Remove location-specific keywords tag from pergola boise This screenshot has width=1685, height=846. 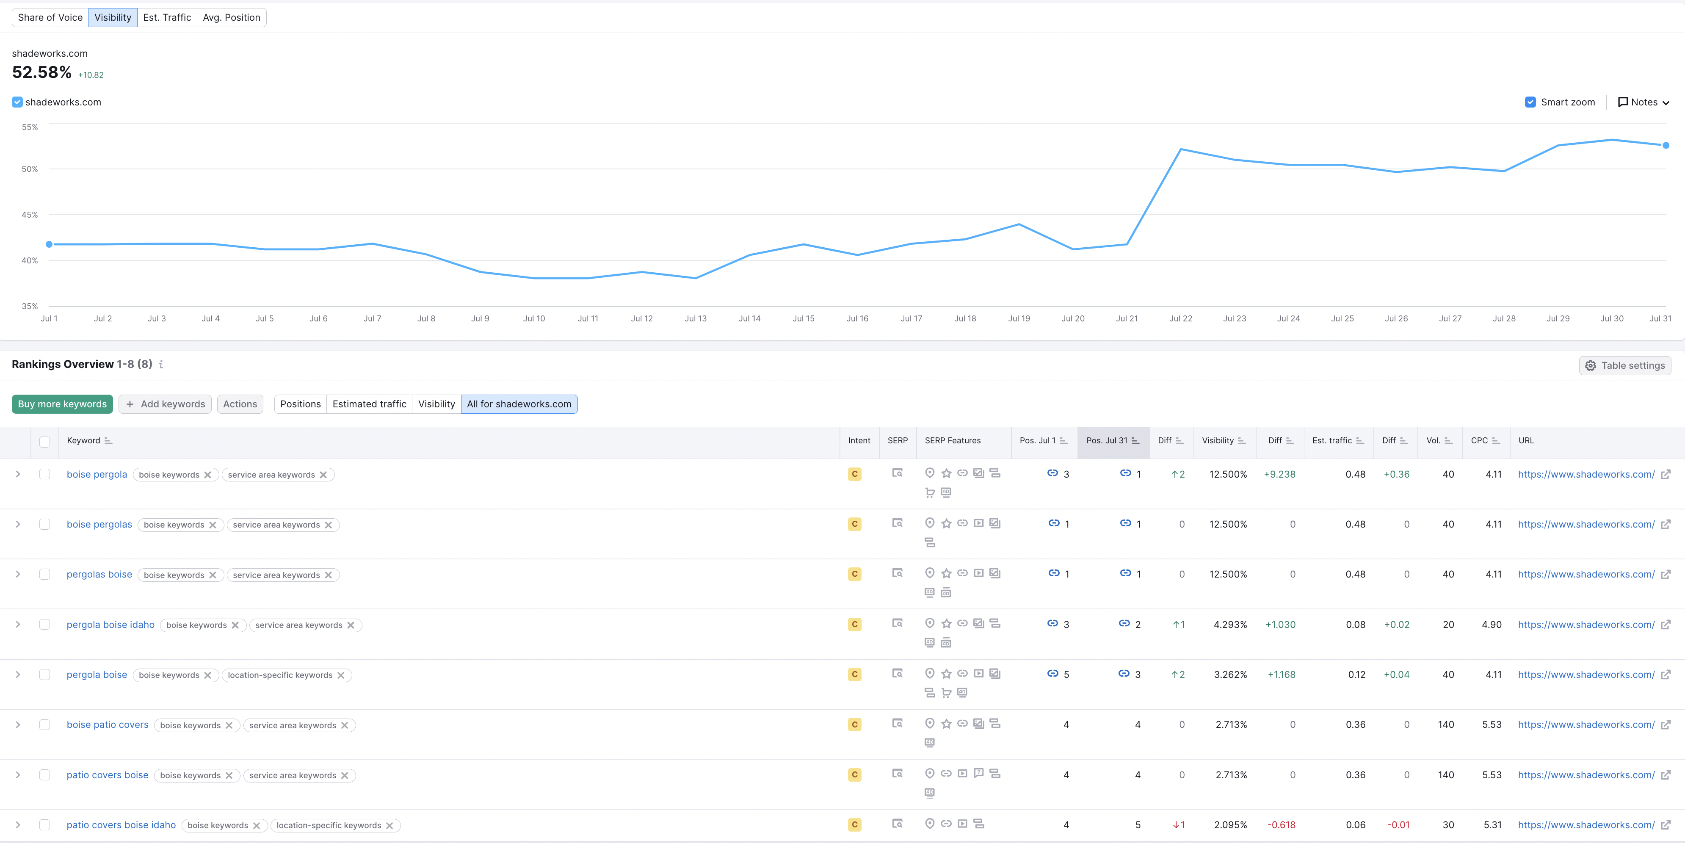pyautogui.click(x=341, y=675)
